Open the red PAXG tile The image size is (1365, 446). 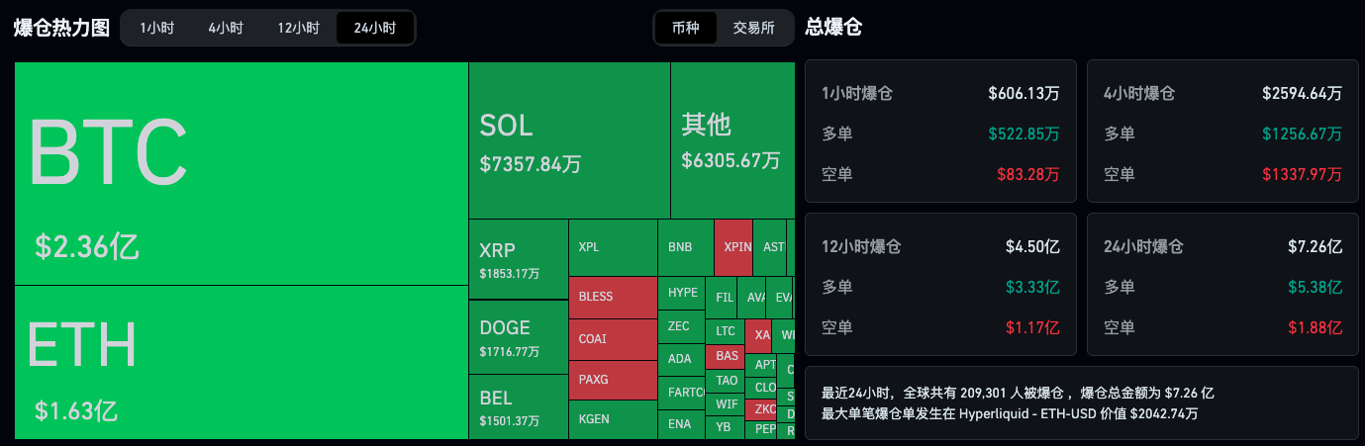tap(613, 380)
